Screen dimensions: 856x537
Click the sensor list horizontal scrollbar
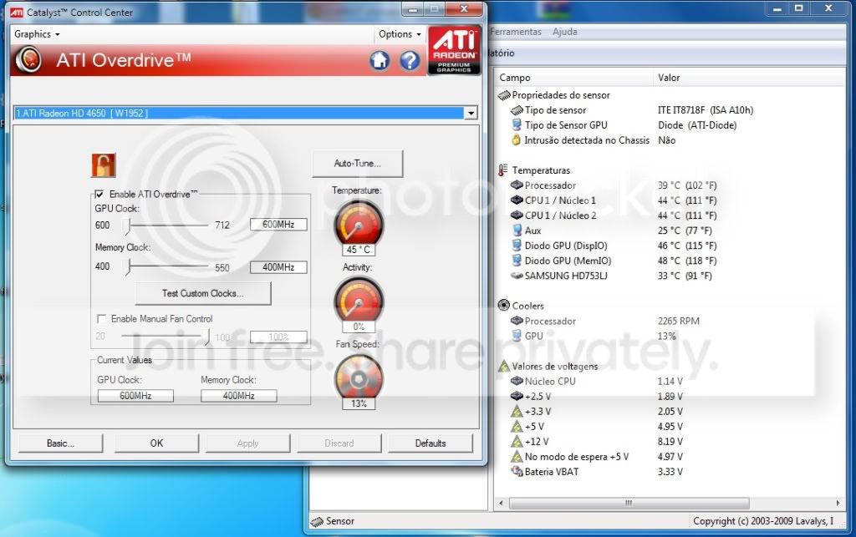tap(627, 503)
